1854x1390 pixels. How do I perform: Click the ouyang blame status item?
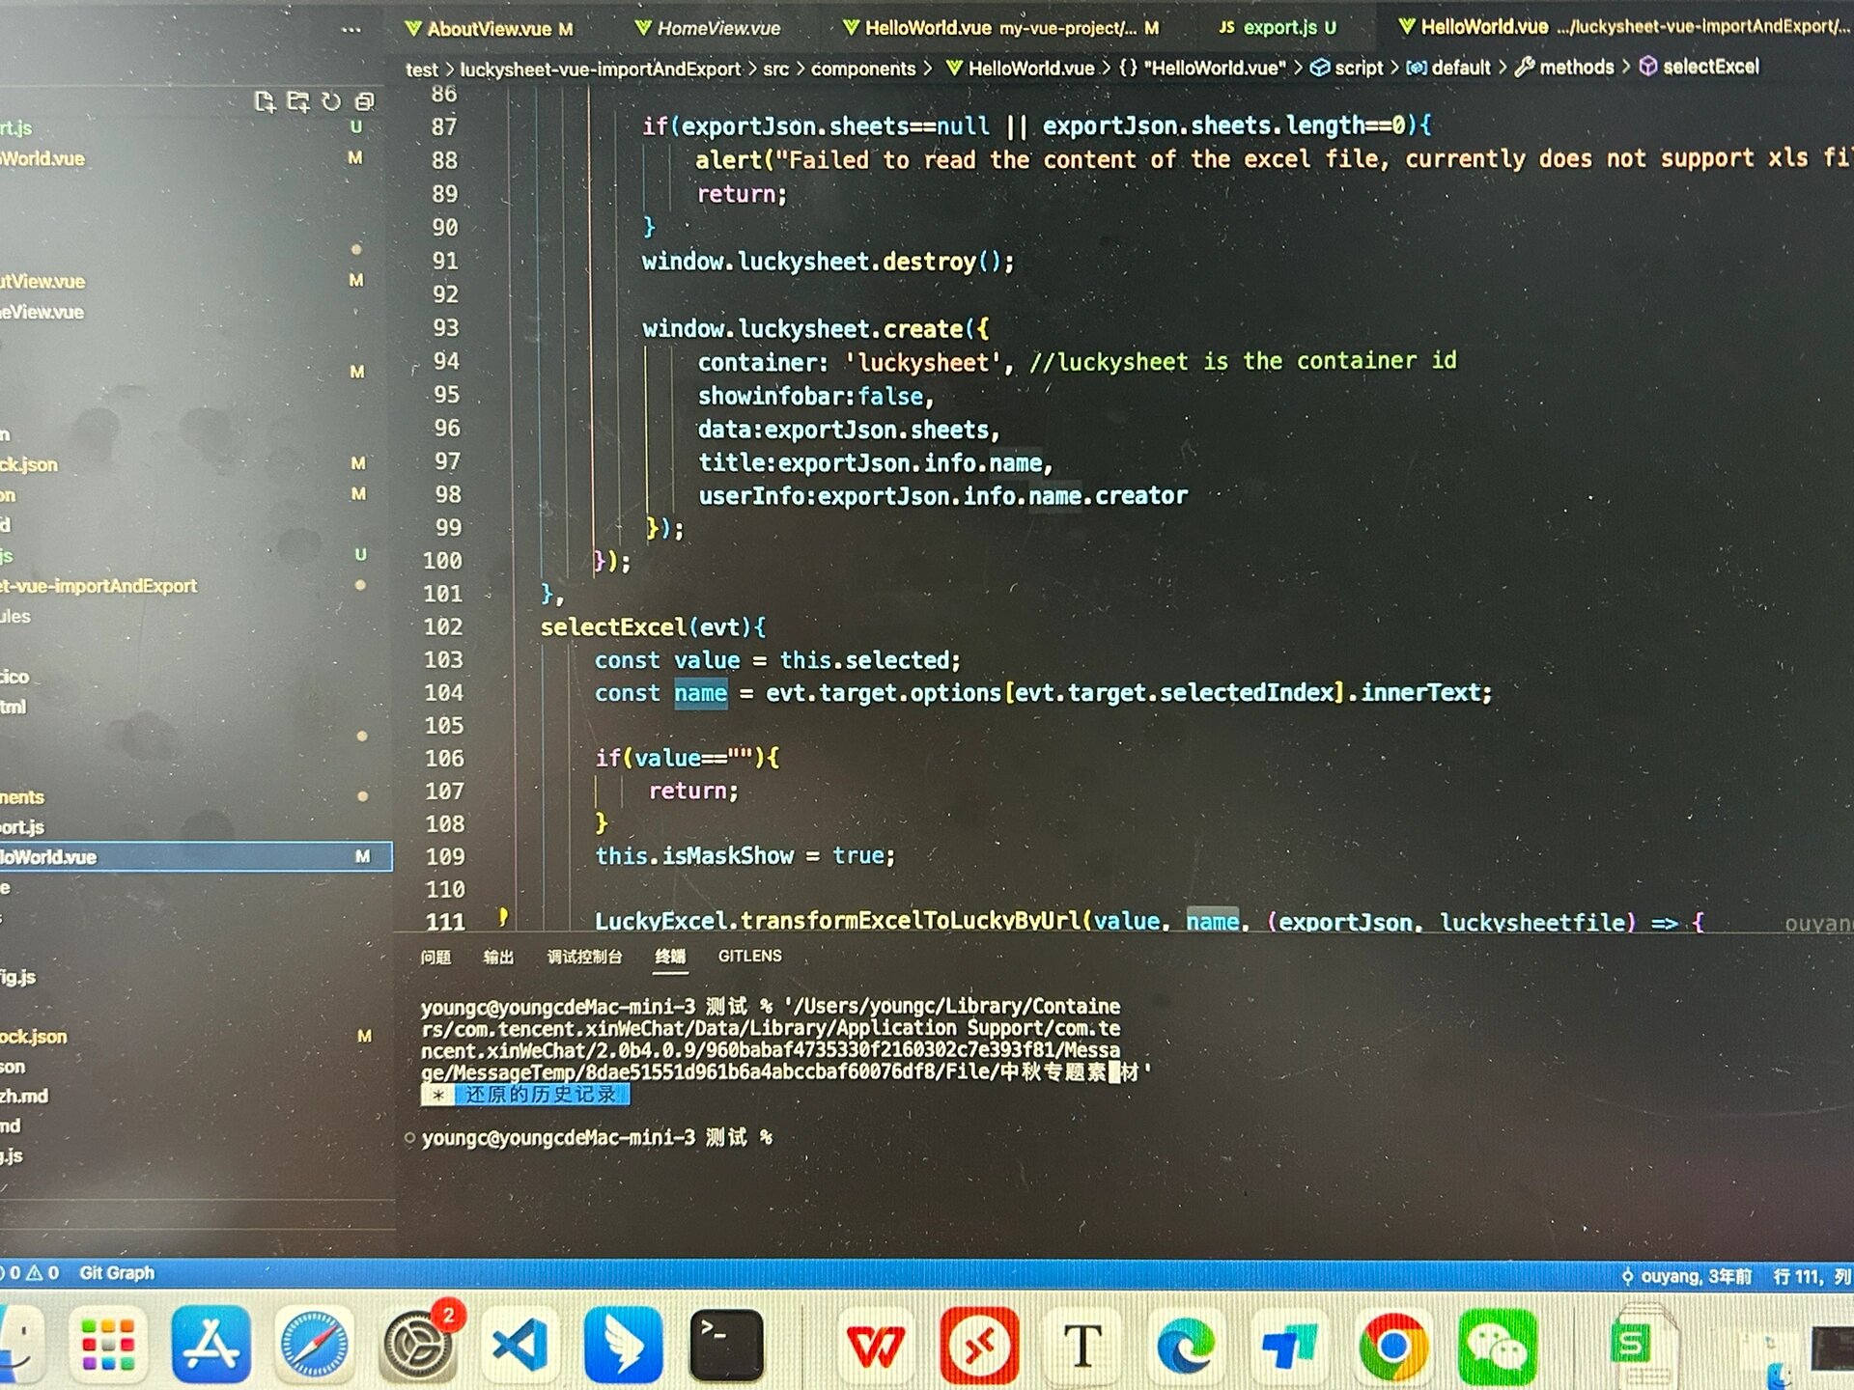1686,1276
